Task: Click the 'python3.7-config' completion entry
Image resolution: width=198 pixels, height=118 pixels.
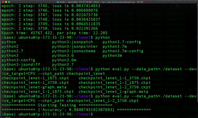Action: [x=122, y=42]
